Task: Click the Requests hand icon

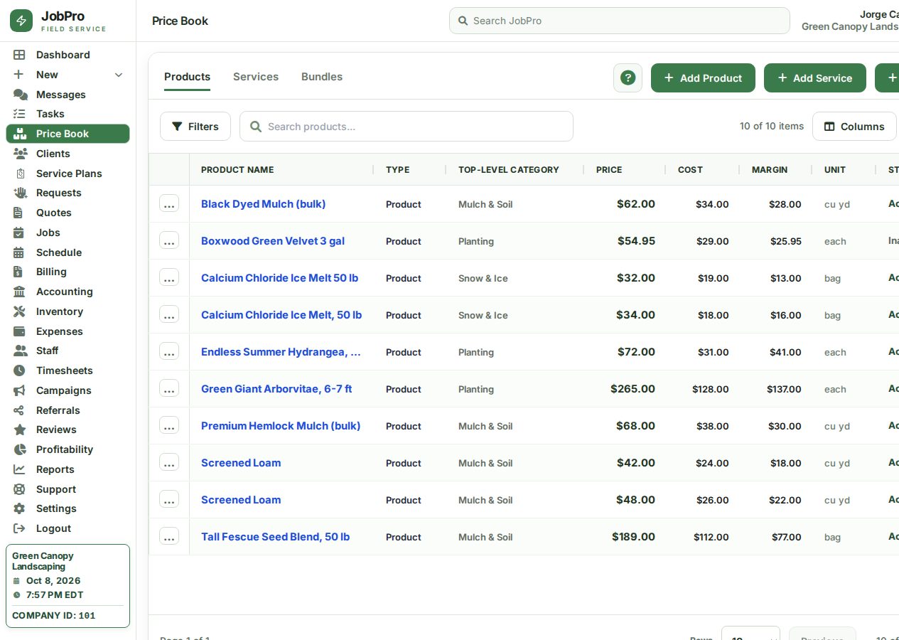Action: (x=20, y=193)
